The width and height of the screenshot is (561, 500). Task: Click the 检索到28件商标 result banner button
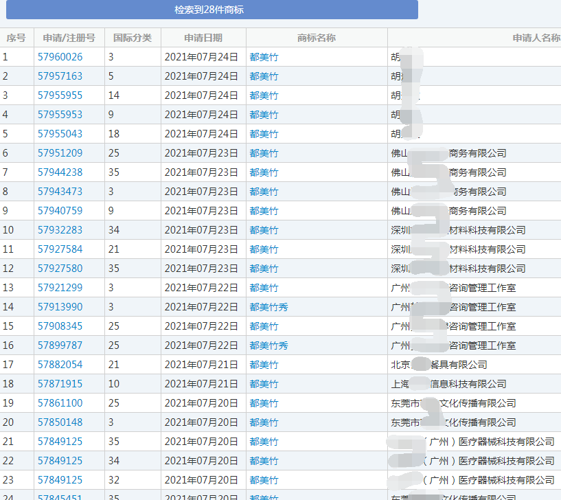[x=209, y=10]
